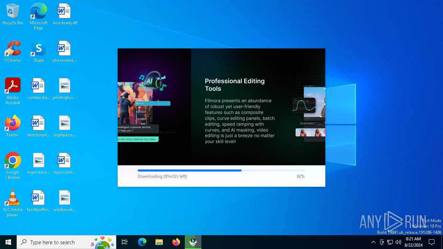Select the singleprice... image file icon

[x=64, y=126]
